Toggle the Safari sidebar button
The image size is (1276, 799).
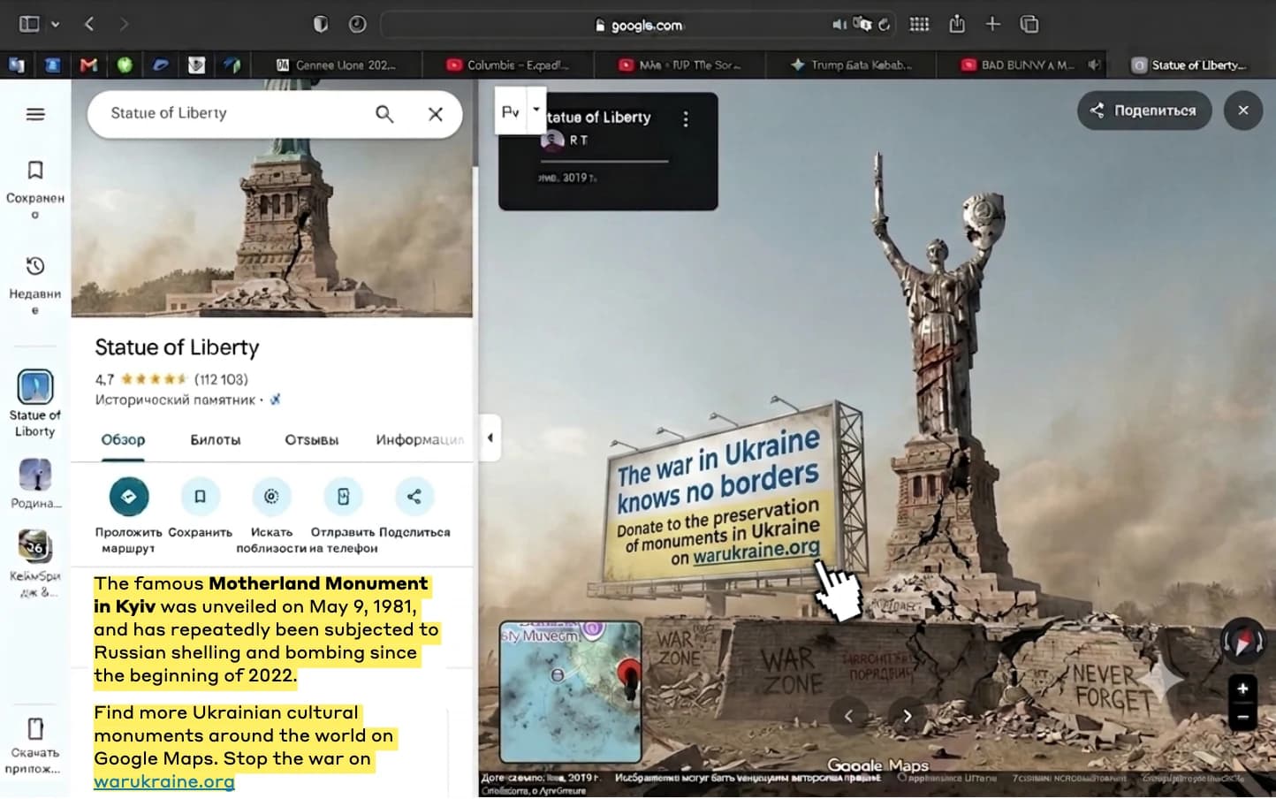click(29, 24)
